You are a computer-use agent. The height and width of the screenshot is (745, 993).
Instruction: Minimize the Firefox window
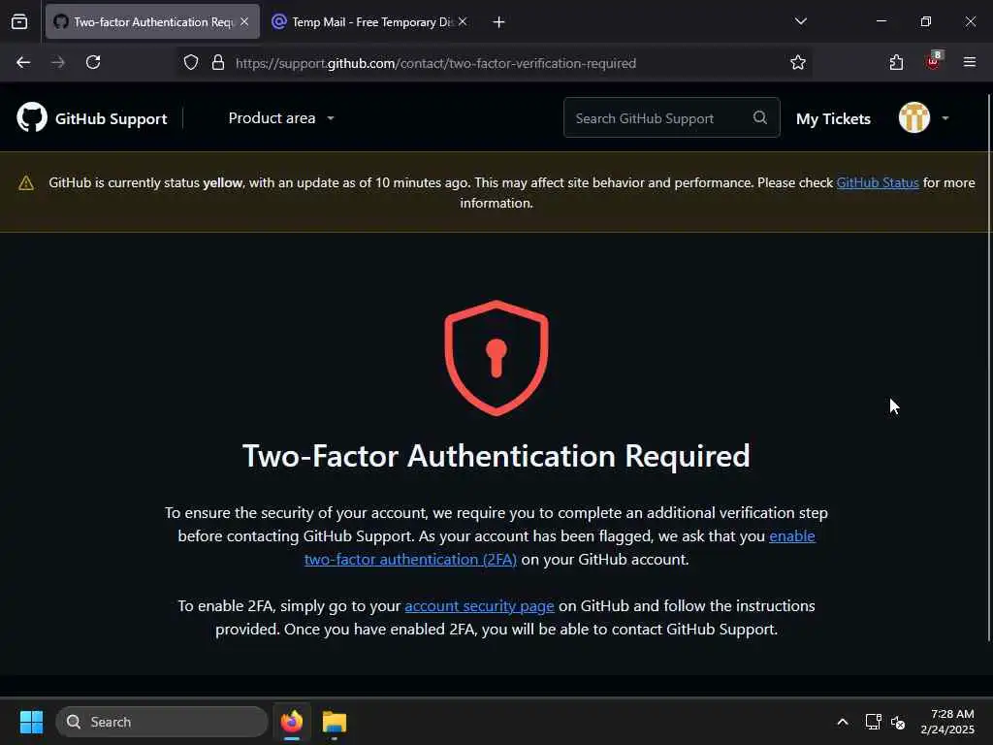[x=881, y=21]
